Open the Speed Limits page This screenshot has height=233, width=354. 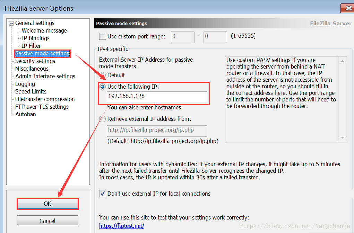[x=31, y=91]
